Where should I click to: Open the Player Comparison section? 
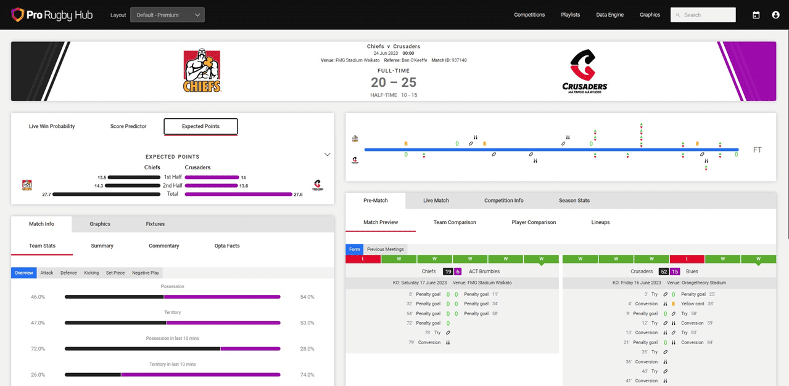point(534,222)
